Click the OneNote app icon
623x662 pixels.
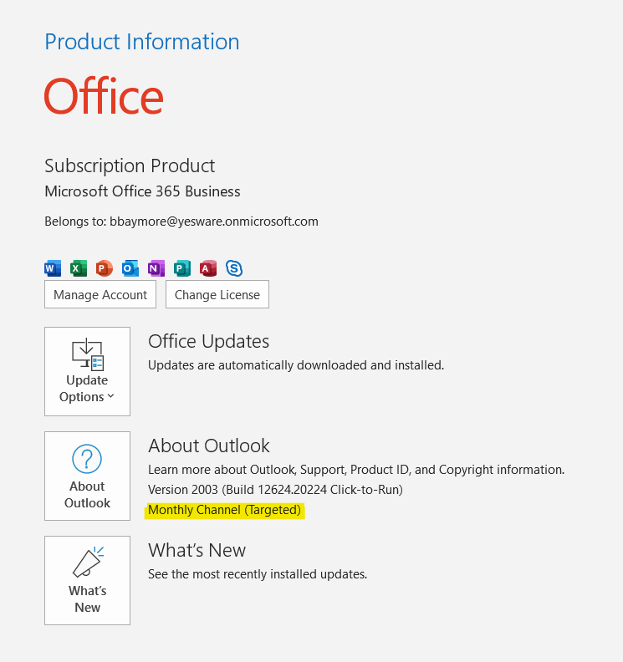(x=156, y=268)
